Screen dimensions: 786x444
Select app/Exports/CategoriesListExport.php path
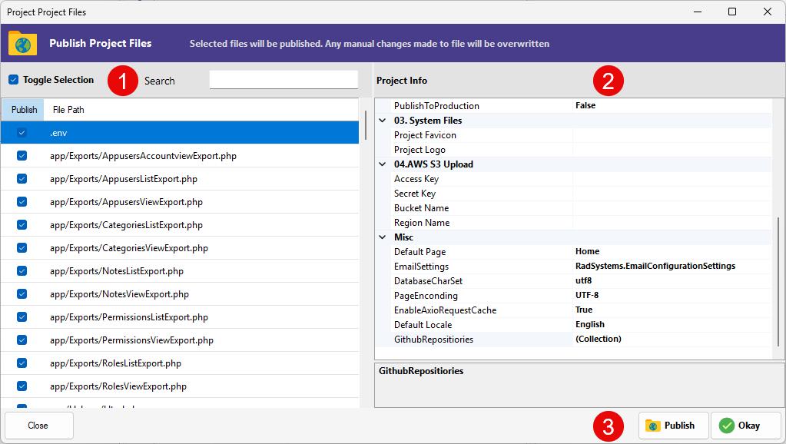(x=126, y=225)
